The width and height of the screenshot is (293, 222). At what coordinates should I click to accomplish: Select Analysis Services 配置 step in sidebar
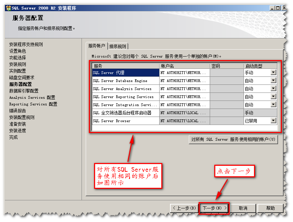click(32, 97)
